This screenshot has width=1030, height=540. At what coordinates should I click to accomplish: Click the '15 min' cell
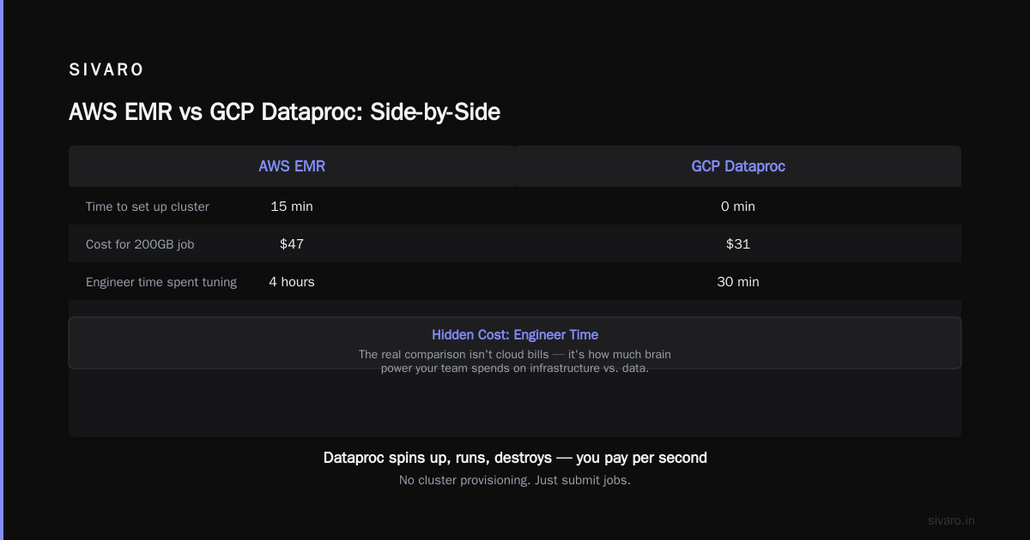click(x=292, y=207)
